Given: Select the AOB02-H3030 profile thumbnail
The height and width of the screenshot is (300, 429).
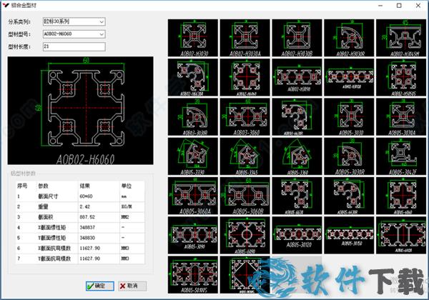Looking at the screenshot, I should pyautogui.click(x=193, y=38).
